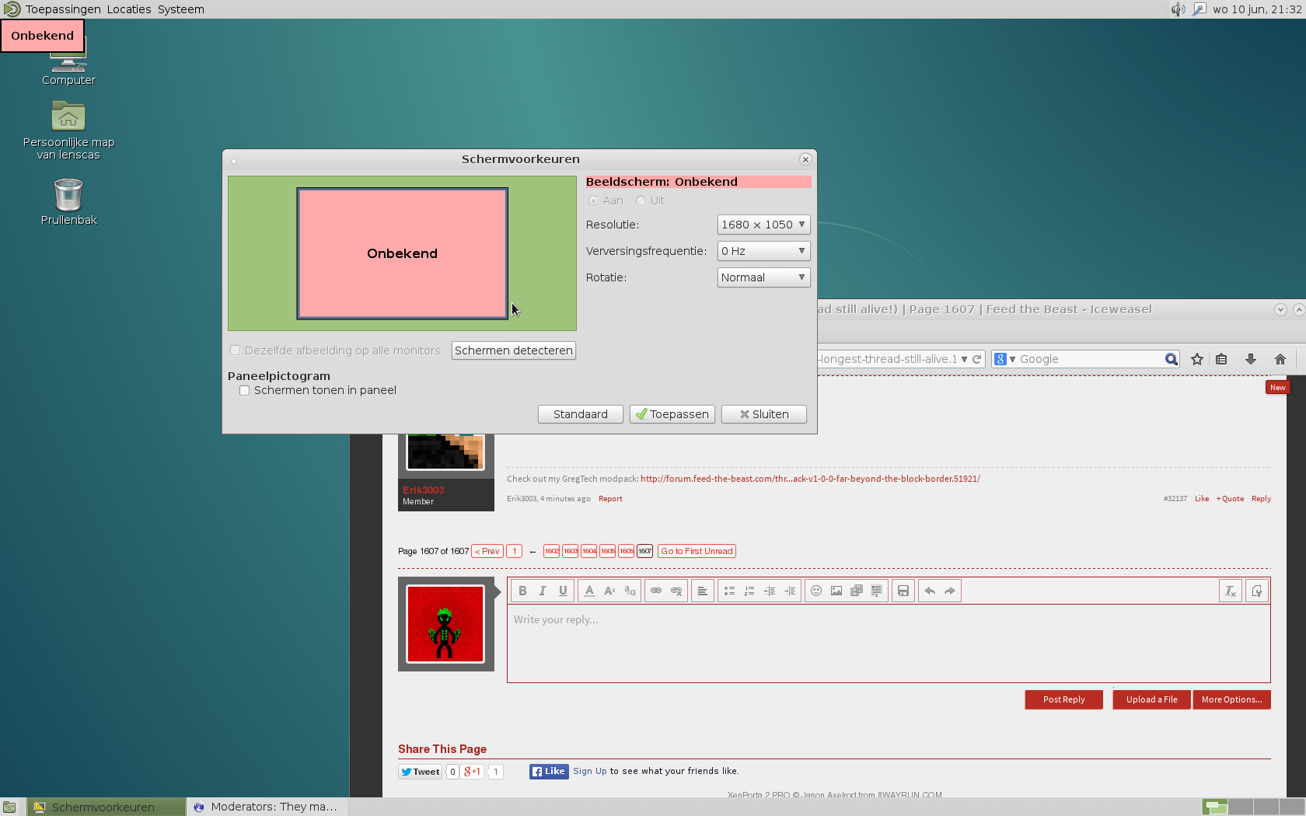Open the text color picker icon
This screenshot has height=816, width=1306.
pos(589,591)
